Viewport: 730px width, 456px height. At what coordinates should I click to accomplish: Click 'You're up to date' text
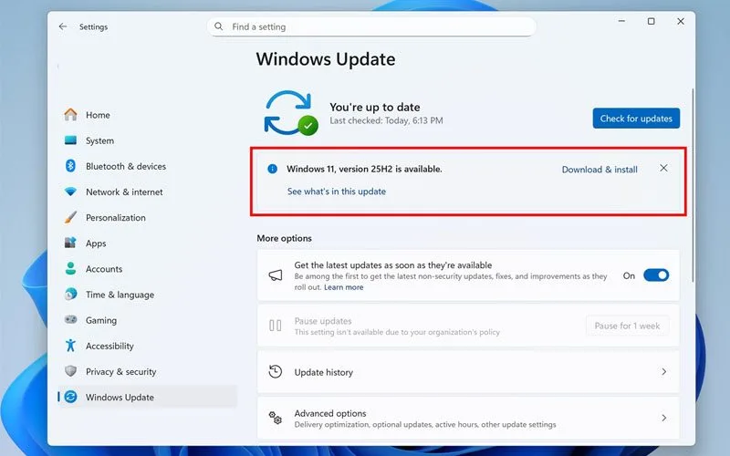click(x=375, y=107)
